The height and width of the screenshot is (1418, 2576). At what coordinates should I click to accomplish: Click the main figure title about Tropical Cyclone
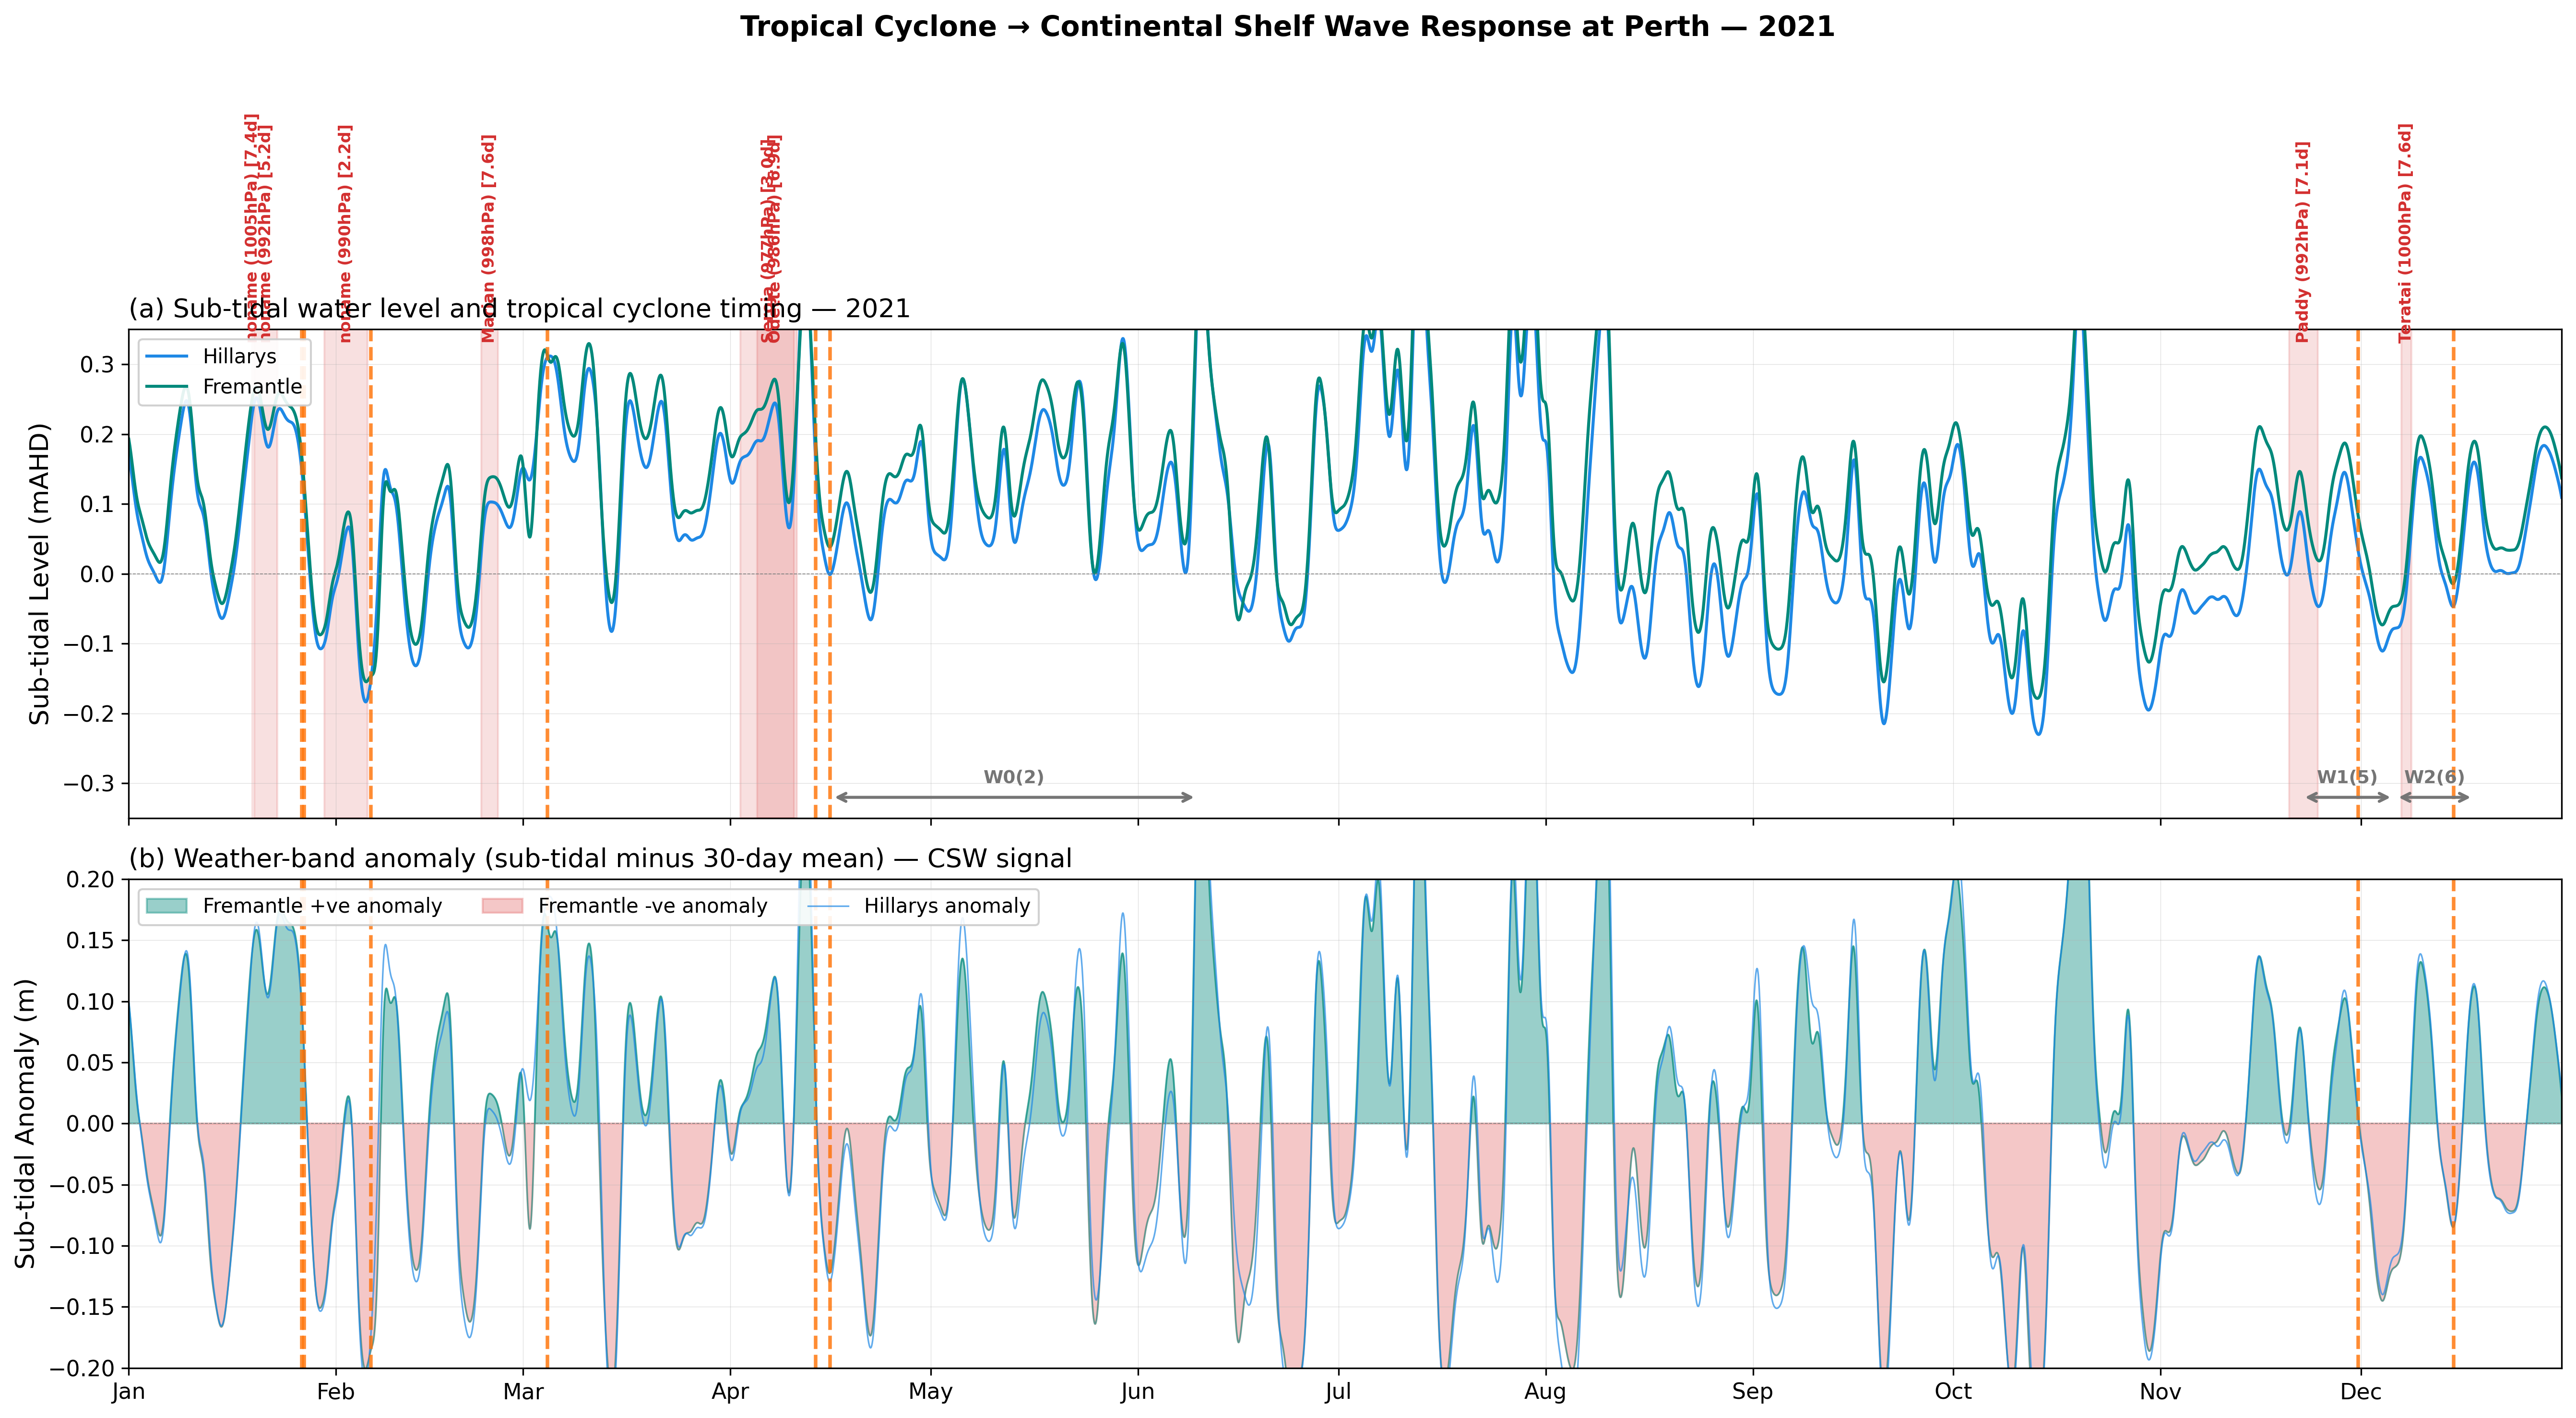[1287, 26]
